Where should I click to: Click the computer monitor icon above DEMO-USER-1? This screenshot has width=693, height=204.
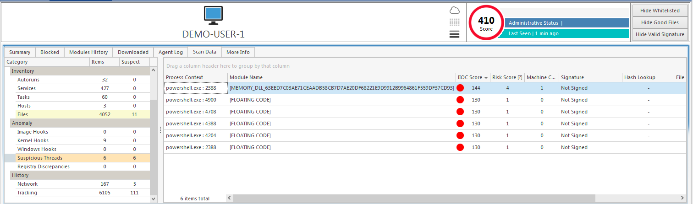pyautogui.click(x=213, y=16)
